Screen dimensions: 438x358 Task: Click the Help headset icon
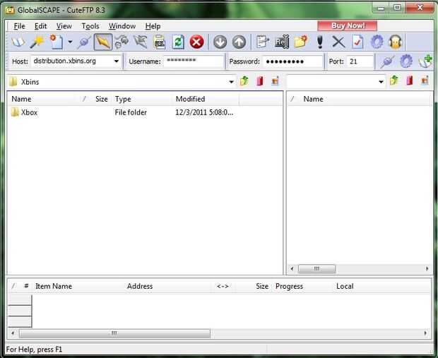coord(396,42)
